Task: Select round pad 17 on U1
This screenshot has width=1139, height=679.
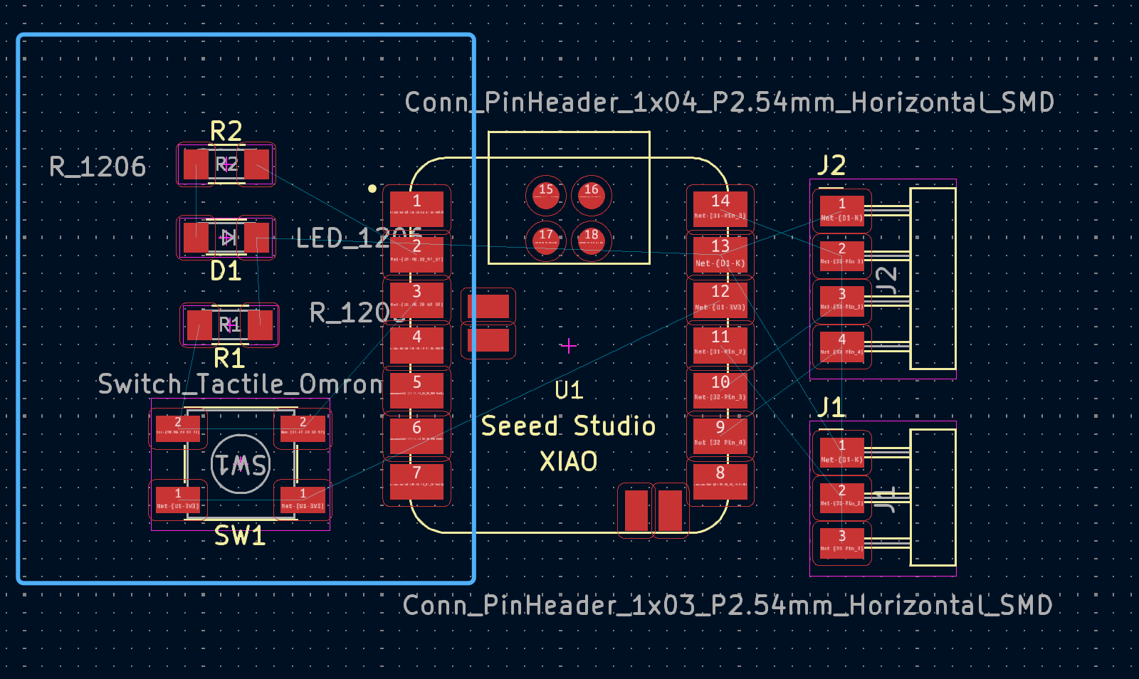Action: [x=546, y=241]
